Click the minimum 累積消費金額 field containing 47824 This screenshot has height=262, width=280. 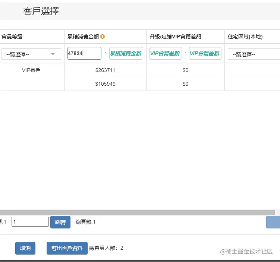coord(84,53)
